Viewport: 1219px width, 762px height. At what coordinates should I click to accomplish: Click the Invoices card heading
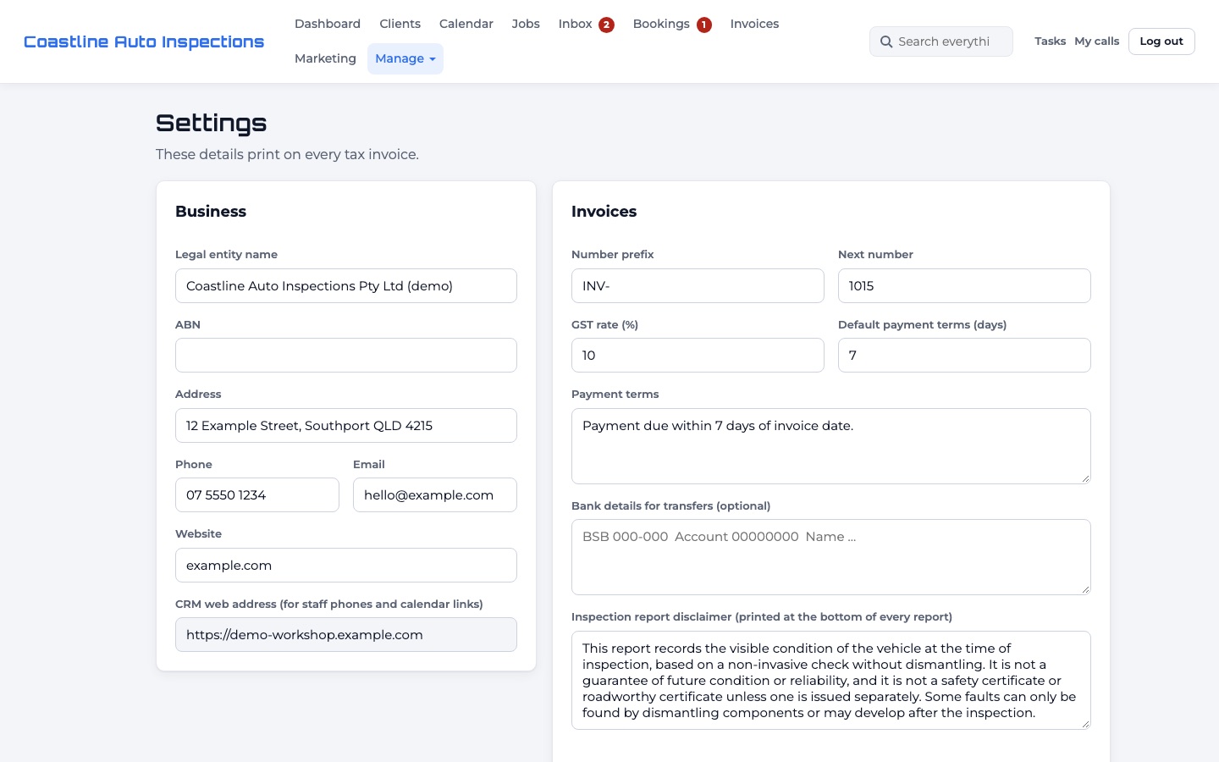pyautogui.click(x=604, y=212)
